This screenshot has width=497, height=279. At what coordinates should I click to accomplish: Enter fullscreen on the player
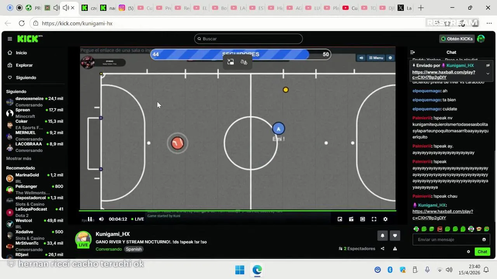[374, 219]
